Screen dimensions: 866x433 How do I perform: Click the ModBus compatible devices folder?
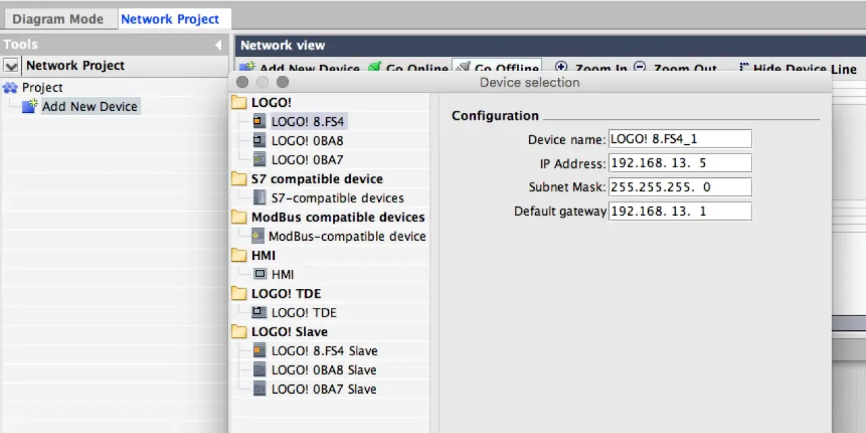coord(338,217)
